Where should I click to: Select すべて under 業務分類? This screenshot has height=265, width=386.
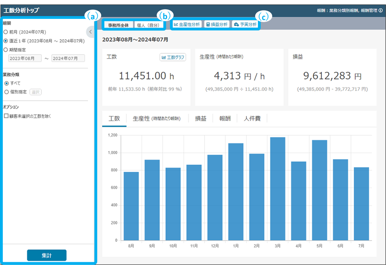coord(6,83)
